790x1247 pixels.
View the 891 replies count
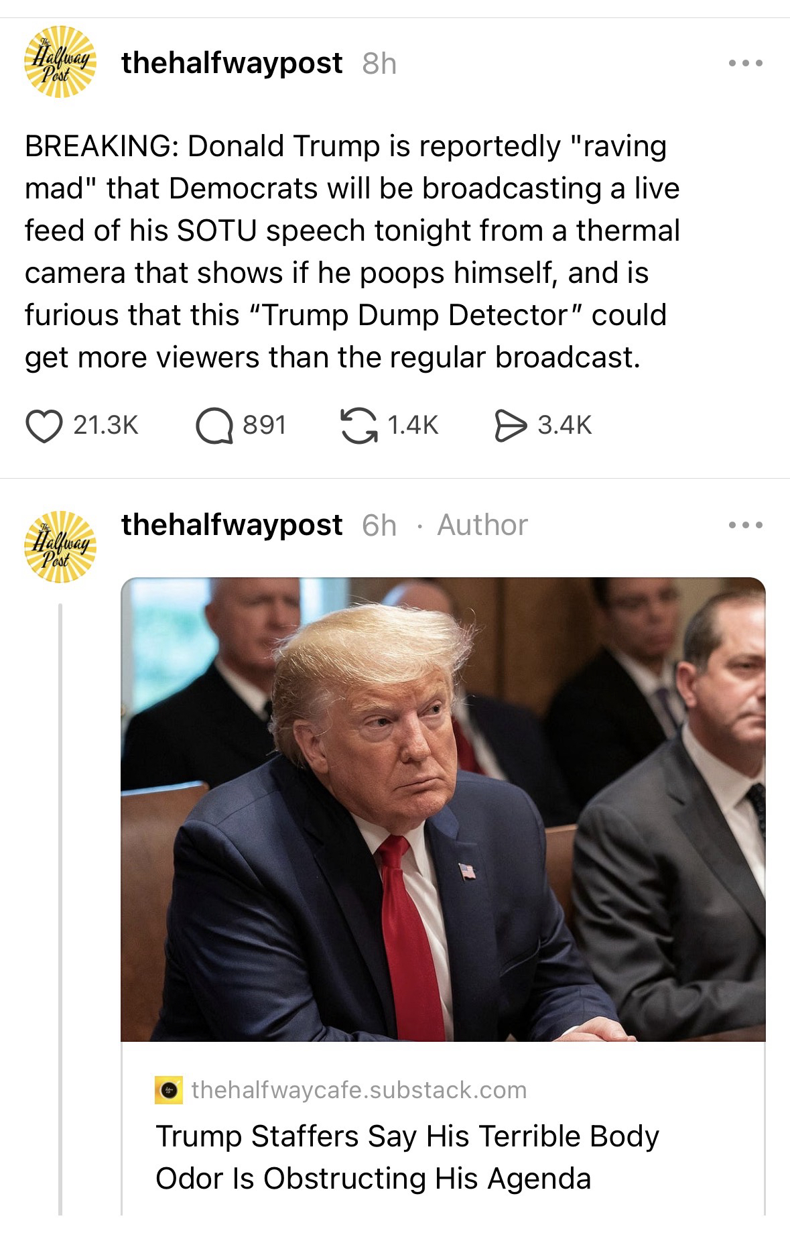tap(264, 425)
